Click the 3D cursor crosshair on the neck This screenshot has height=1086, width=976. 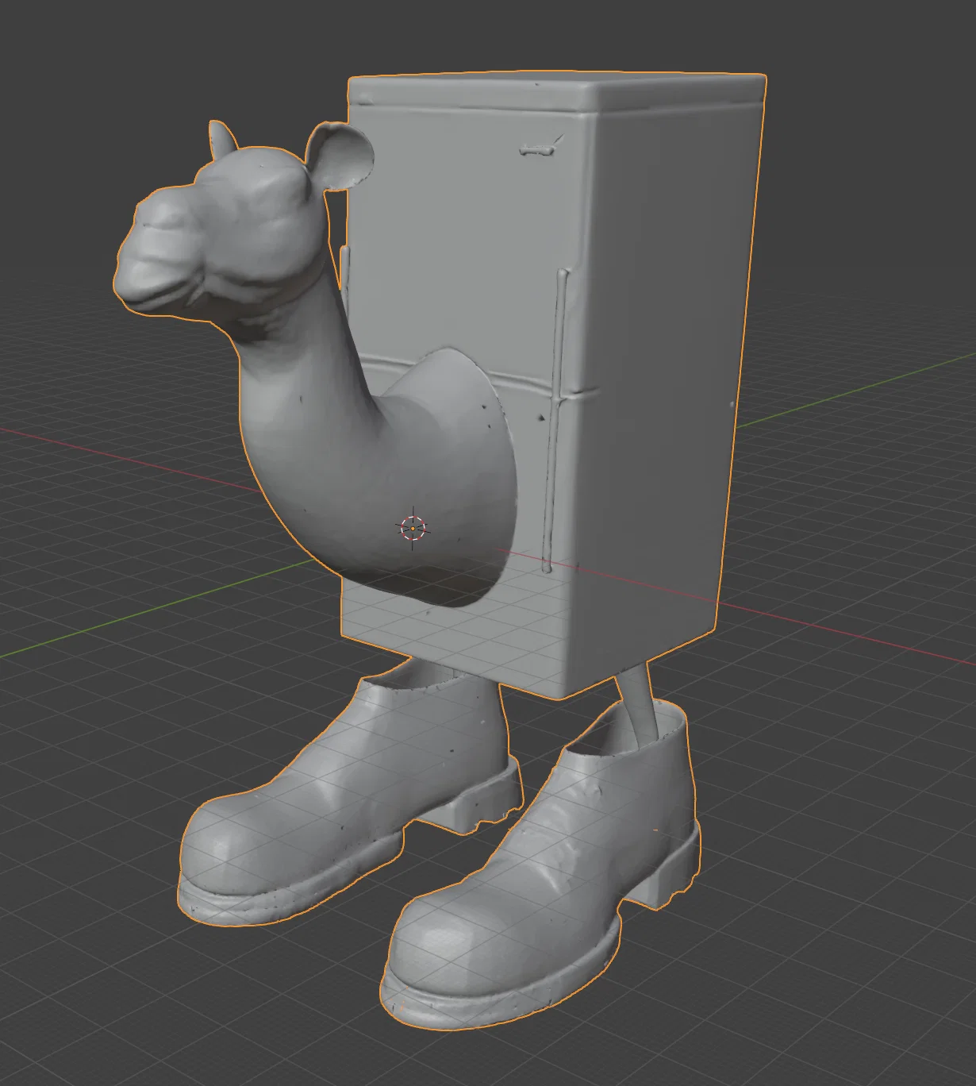413,527
